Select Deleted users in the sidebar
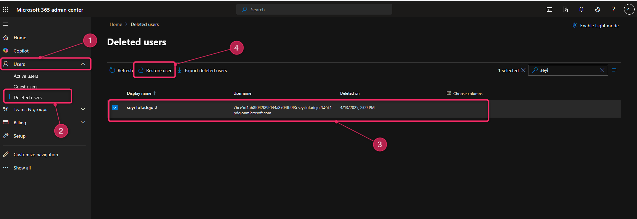This screenshot has height=219, width=637. coord(28,97)
